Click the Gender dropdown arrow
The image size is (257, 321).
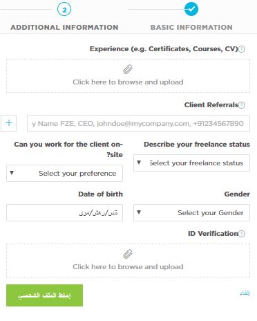click(139, 212)
